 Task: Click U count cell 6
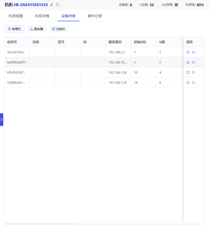point(169,82)
